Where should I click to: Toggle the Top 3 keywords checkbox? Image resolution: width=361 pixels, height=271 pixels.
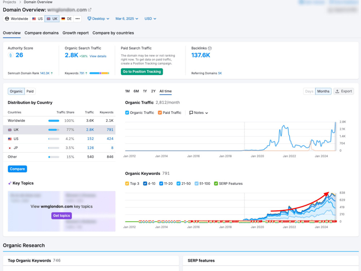pos(127,183)
